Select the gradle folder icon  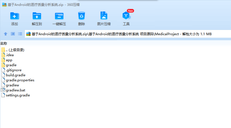(x=3, y=65)
